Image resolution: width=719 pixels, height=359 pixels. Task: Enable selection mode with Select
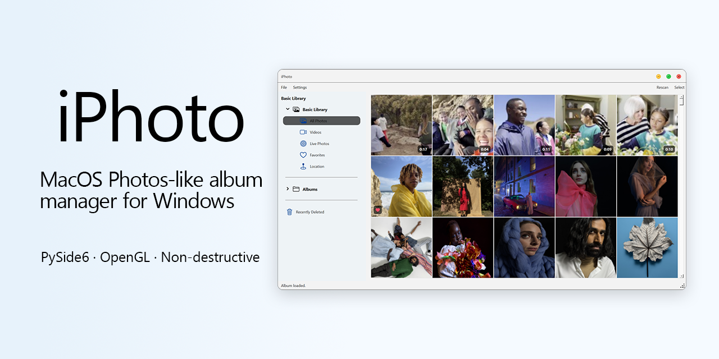[x=679, y=88]
